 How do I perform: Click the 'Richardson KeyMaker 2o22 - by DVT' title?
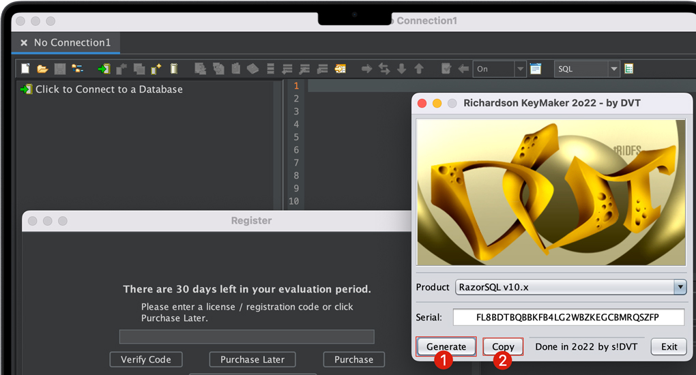552,103
